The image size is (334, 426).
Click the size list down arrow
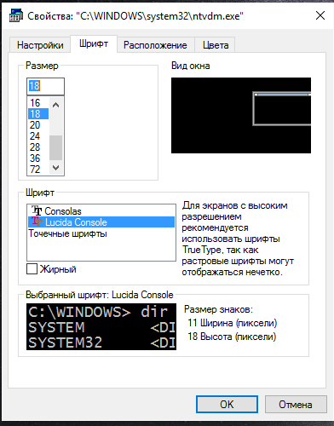[x=56, y=168]
